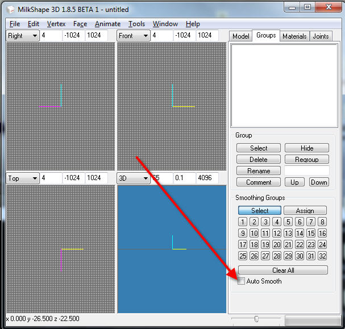
Task: Click the rename text input field
Action: tap(306, 170)
